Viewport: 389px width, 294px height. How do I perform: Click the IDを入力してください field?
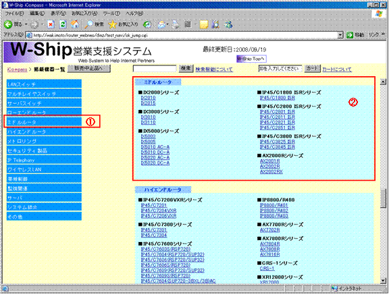pyautogui.click(x=280, y=68)
